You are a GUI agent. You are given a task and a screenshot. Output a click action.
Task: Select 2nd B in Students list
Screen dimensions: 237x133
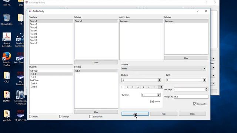pyautogui.click(x=51, y=86)
